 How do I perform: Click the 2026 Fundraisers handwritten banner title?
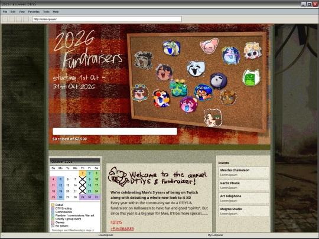tap(88, 50)
